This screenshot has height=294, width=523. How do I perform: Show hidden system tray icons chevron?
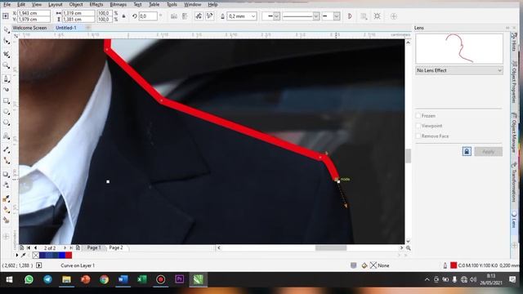point(427,279)
